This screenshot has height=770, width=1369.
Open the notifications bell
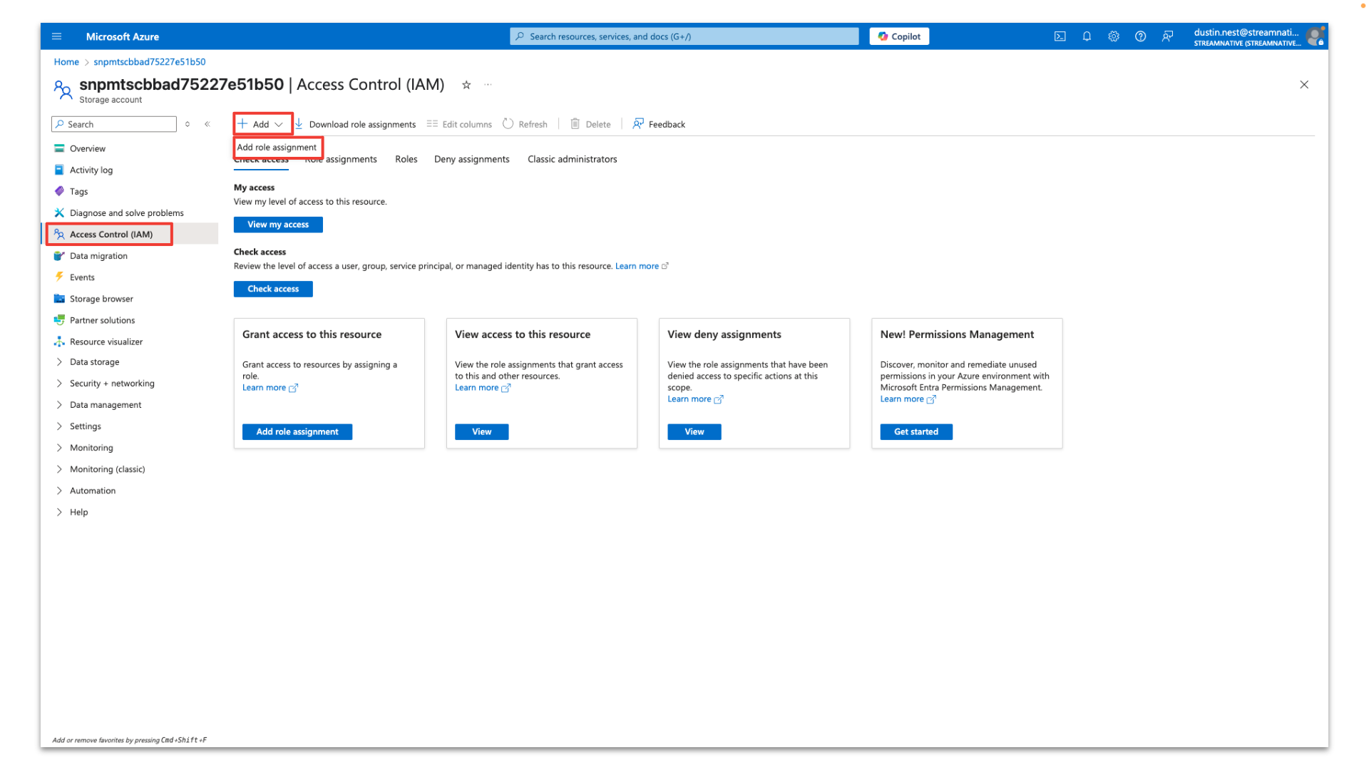(1087, 36)
